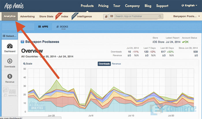Select the apps grid icon beside search
The height and width of the screenshot is (119, 202).
[x=112, y=16]
